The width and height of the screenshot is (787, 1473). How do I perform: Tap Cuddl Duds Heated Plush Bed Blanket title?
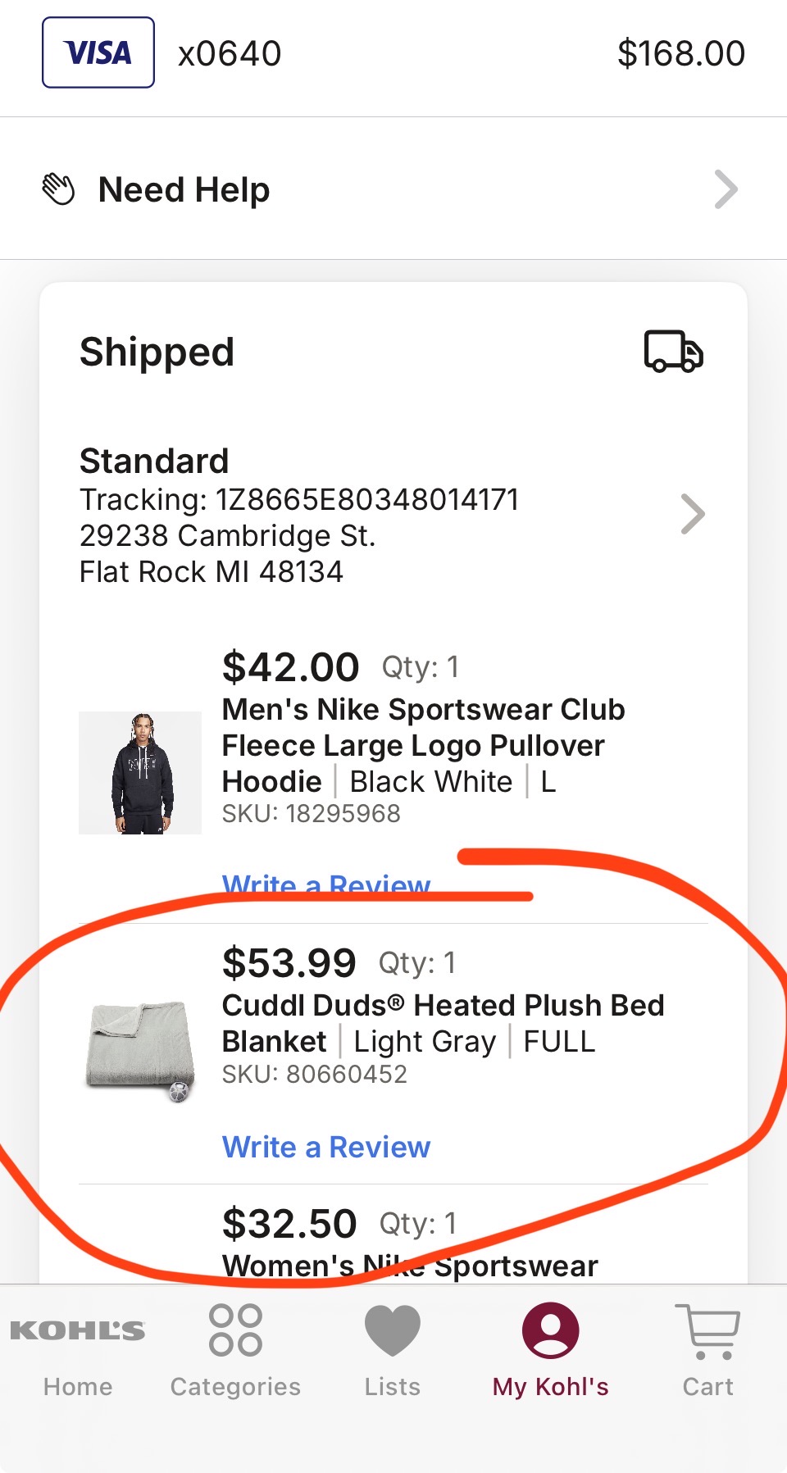coord(444,1023)
